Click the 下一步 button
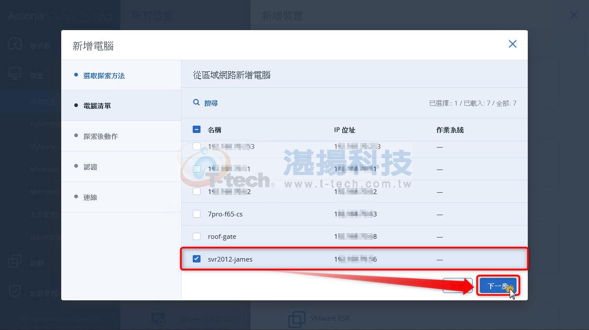Image resolution: width=589 pixels, height=330 pixels. (x=498, y=286)
